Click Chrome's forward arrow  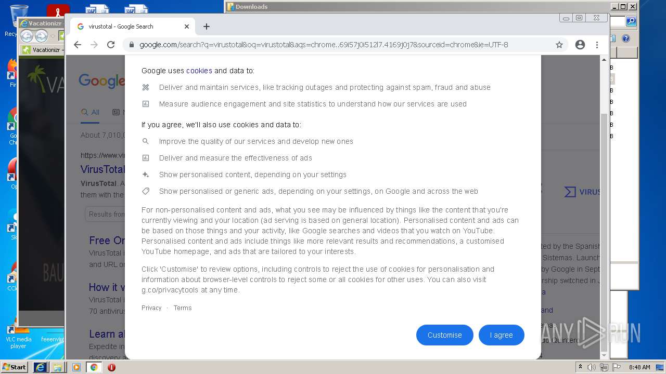(x=94, y=45)
